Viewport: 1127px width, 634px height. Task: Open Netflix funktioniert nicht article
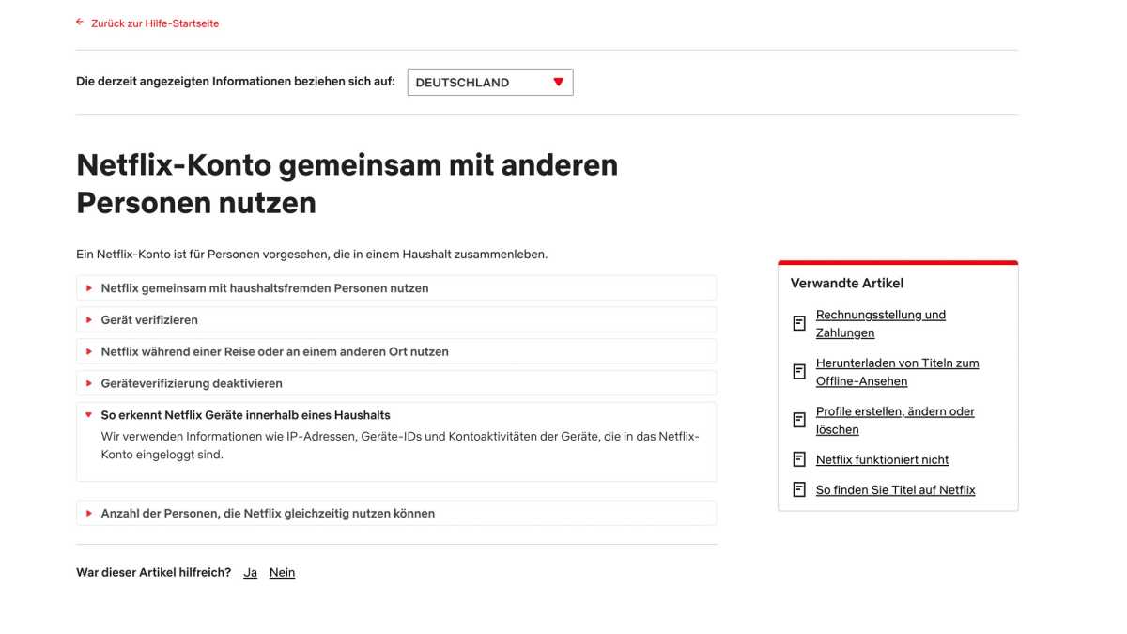point(882,460)
